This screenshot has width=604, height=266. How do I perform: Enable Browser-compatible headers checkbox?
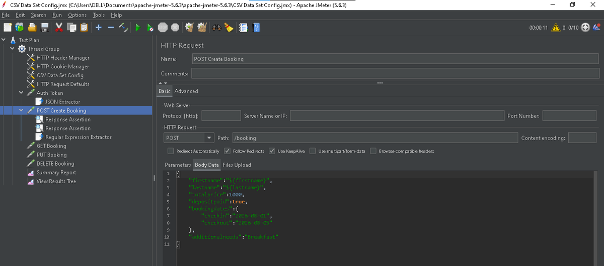(x=373, y=151)
